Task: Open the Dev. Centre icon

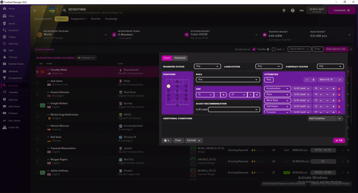Action: 4,121
